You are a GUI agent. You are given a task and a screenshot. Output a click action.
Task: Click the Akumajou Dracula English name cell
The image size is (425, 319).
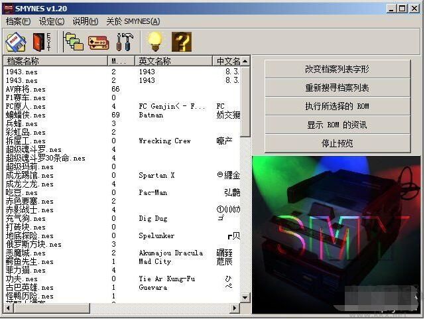pyautogui.click(x=171, y=253)
